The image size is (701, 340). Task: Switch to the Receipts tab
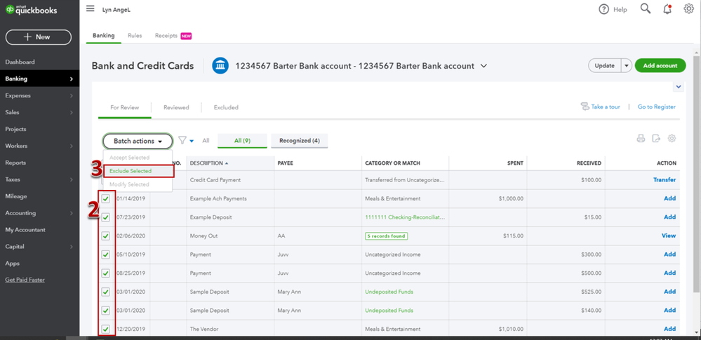(173, 36)
